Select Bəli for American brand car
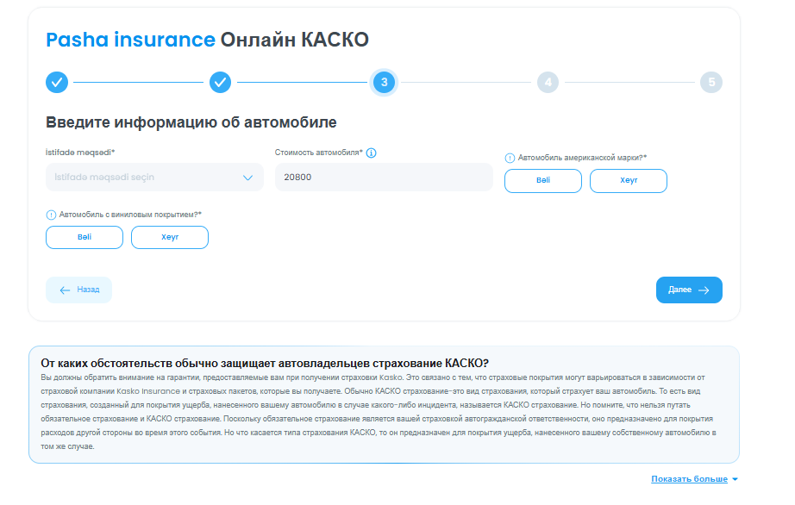The image size is (795, 505). point(542,181)
